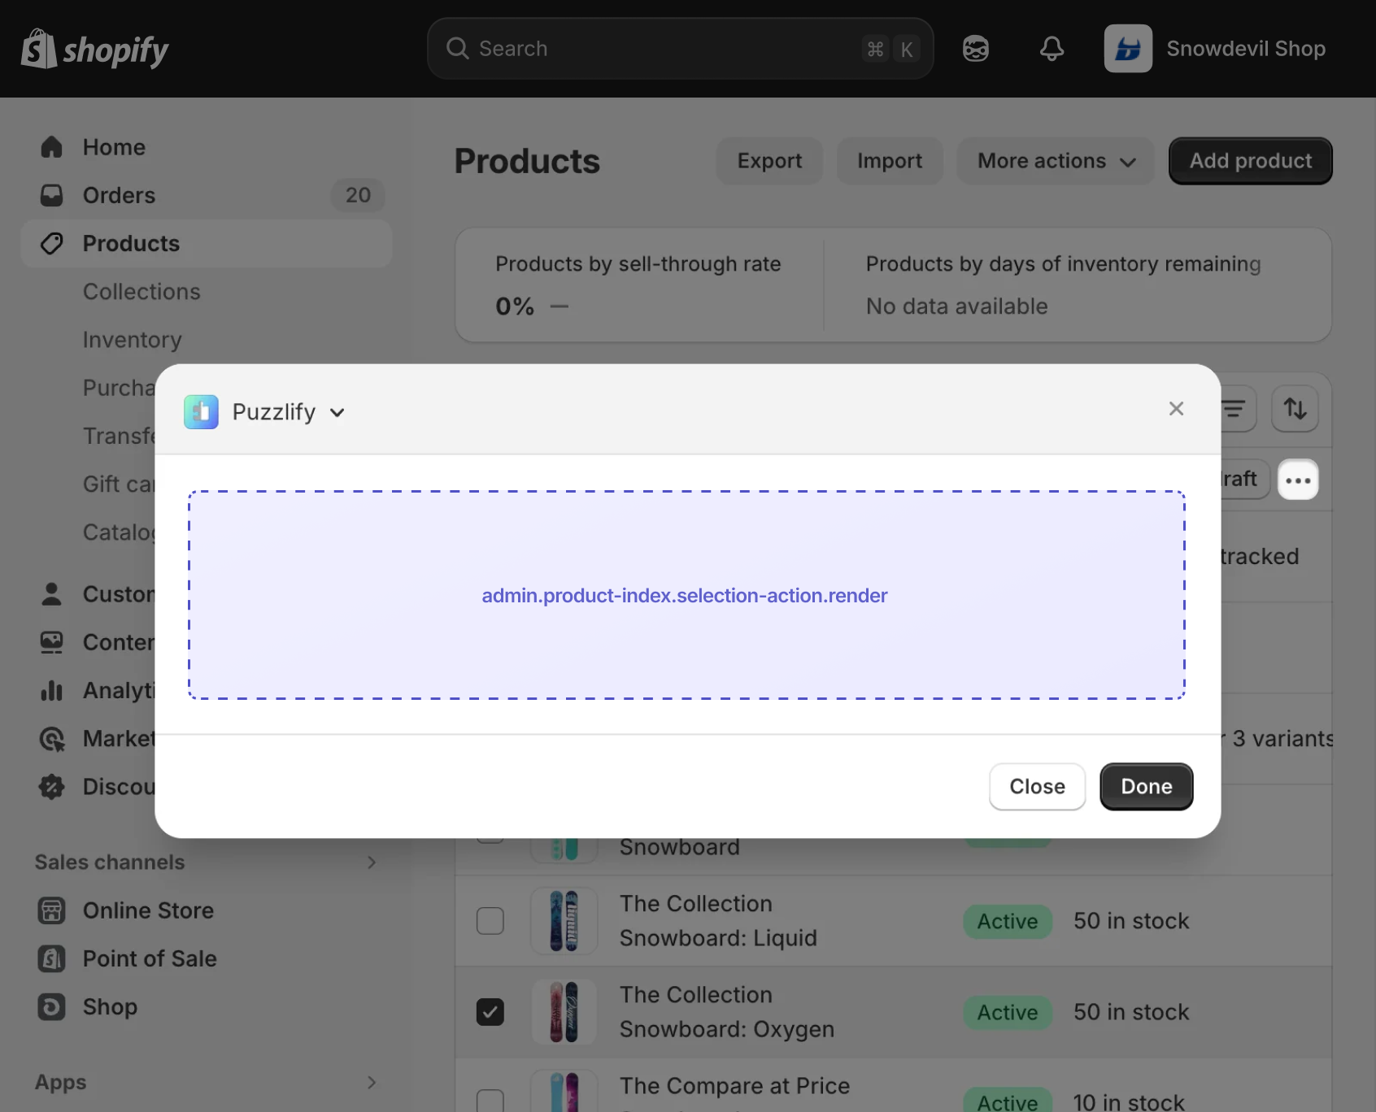Click Products by sell-through rate card

639,285
